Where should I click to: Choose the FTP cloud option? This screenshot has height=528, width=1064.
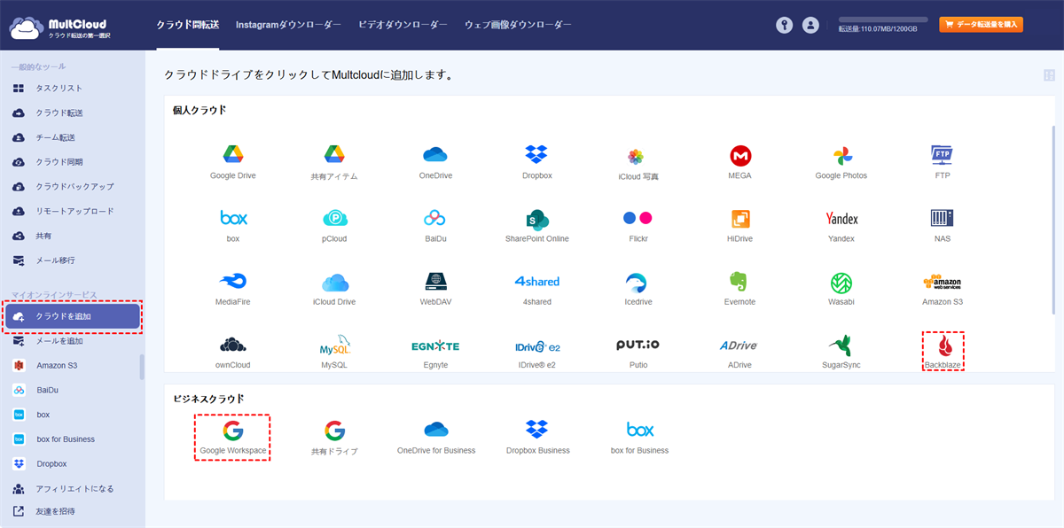pyautogui.click(x=942, y=155)
